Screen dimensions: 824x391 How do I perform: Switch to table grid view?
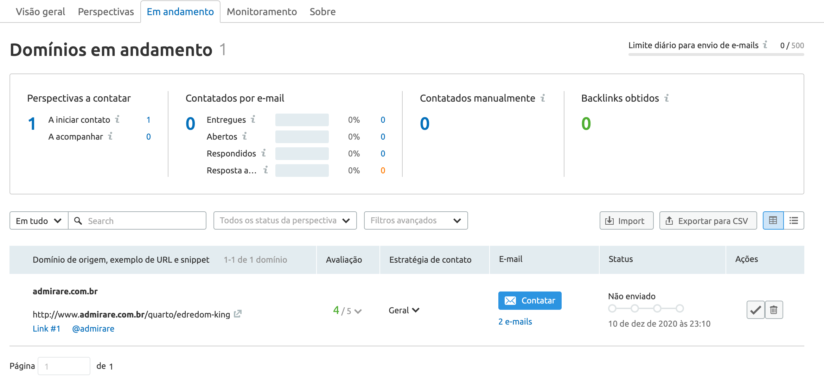(773, 220)
